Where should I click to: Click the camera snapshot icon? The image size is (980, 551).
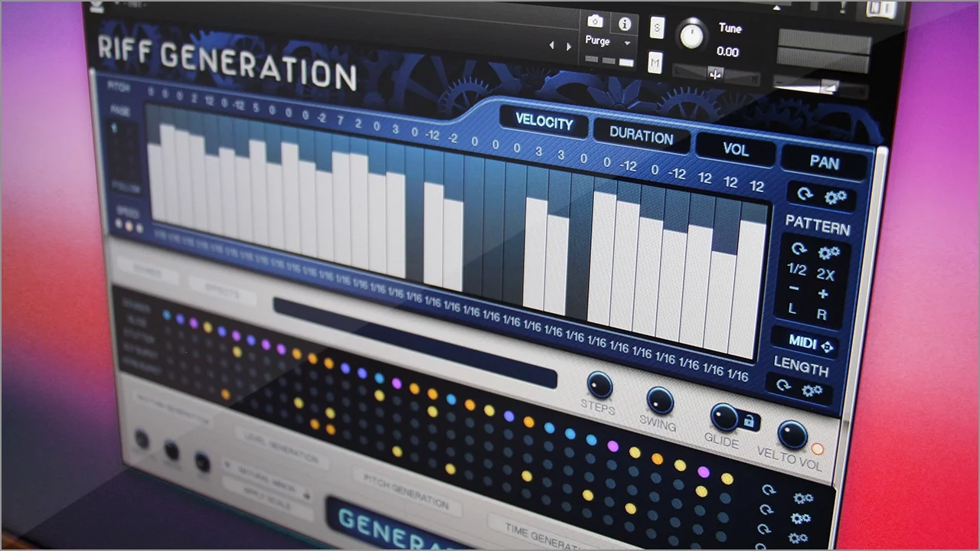[595, 22]
